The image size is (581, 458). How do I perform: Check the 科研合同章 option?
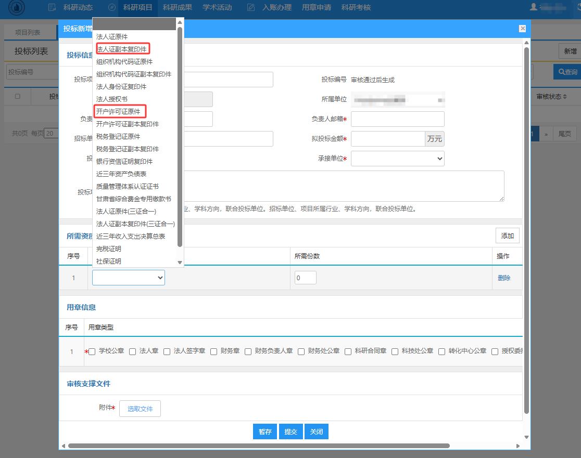coord(348,351)
